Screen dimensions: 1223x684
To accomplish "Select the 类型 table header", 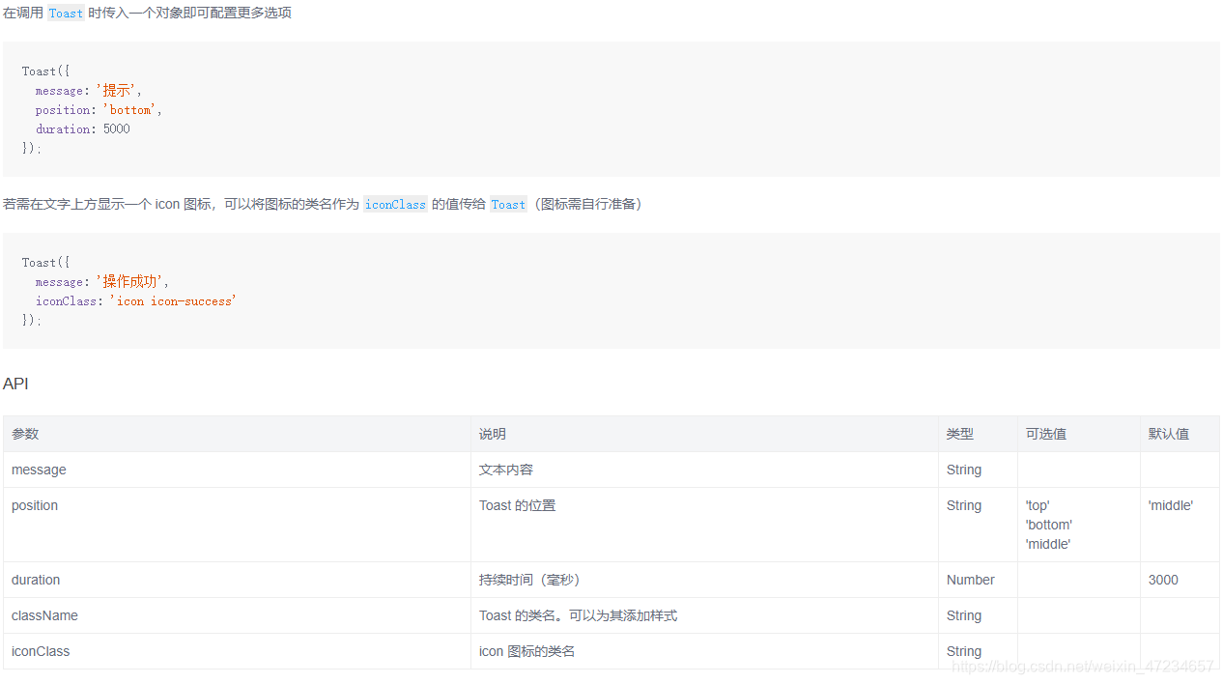I will pyautogui.click(x=960, y=434).
